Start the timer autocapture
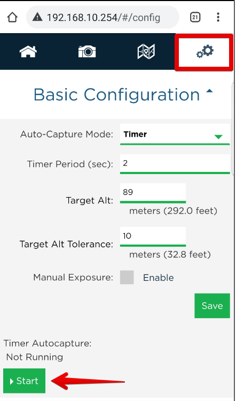 [x=24, y=381]
